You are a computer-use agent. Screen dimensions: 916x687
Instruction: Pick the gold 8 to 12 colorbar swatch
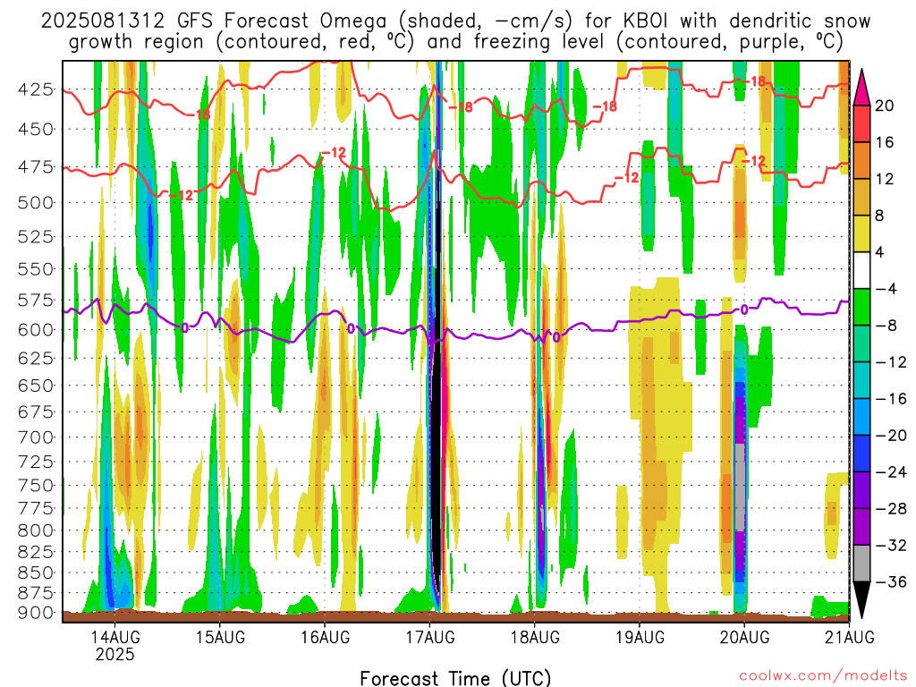pyautogui.click(x=861, y=198)
